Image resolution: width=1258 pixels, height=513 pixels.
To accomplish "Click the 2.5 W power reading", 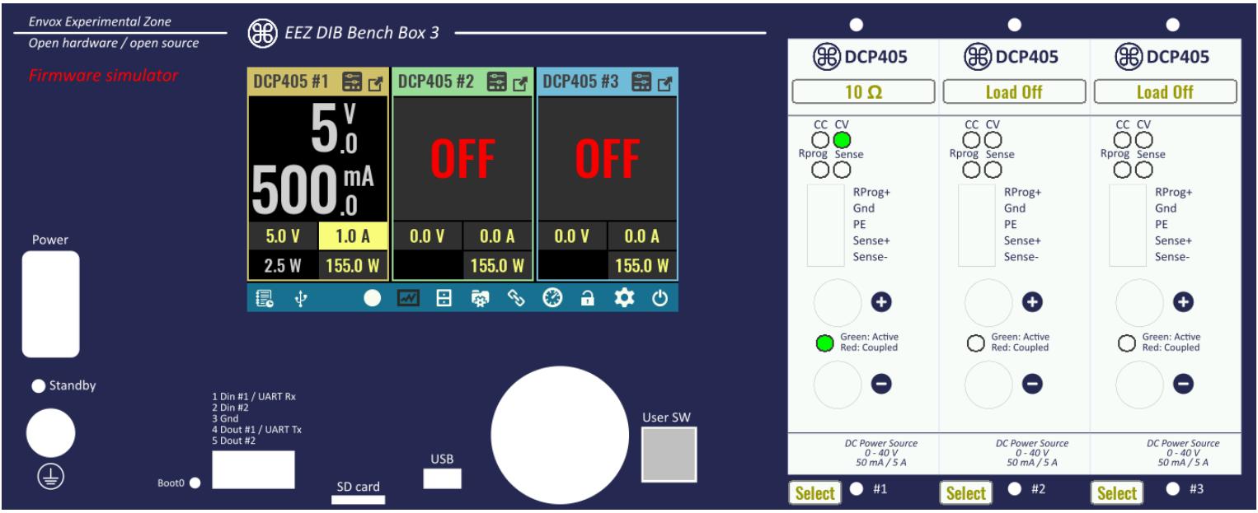I will 283,265.
